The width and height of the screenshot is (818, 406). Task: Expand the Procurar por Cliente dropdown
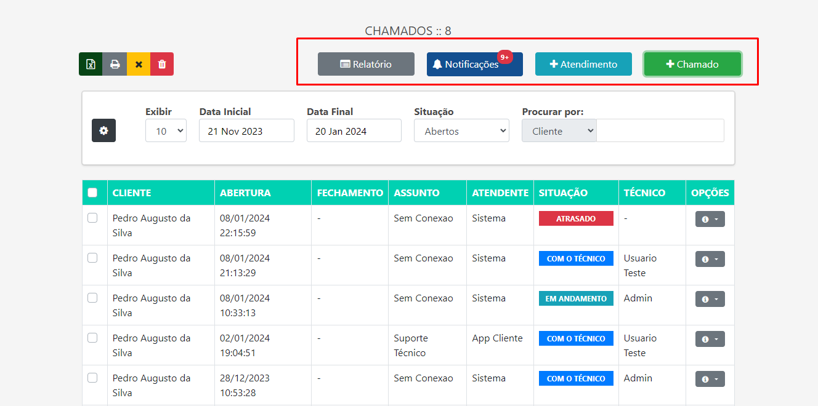coord(559,130)
